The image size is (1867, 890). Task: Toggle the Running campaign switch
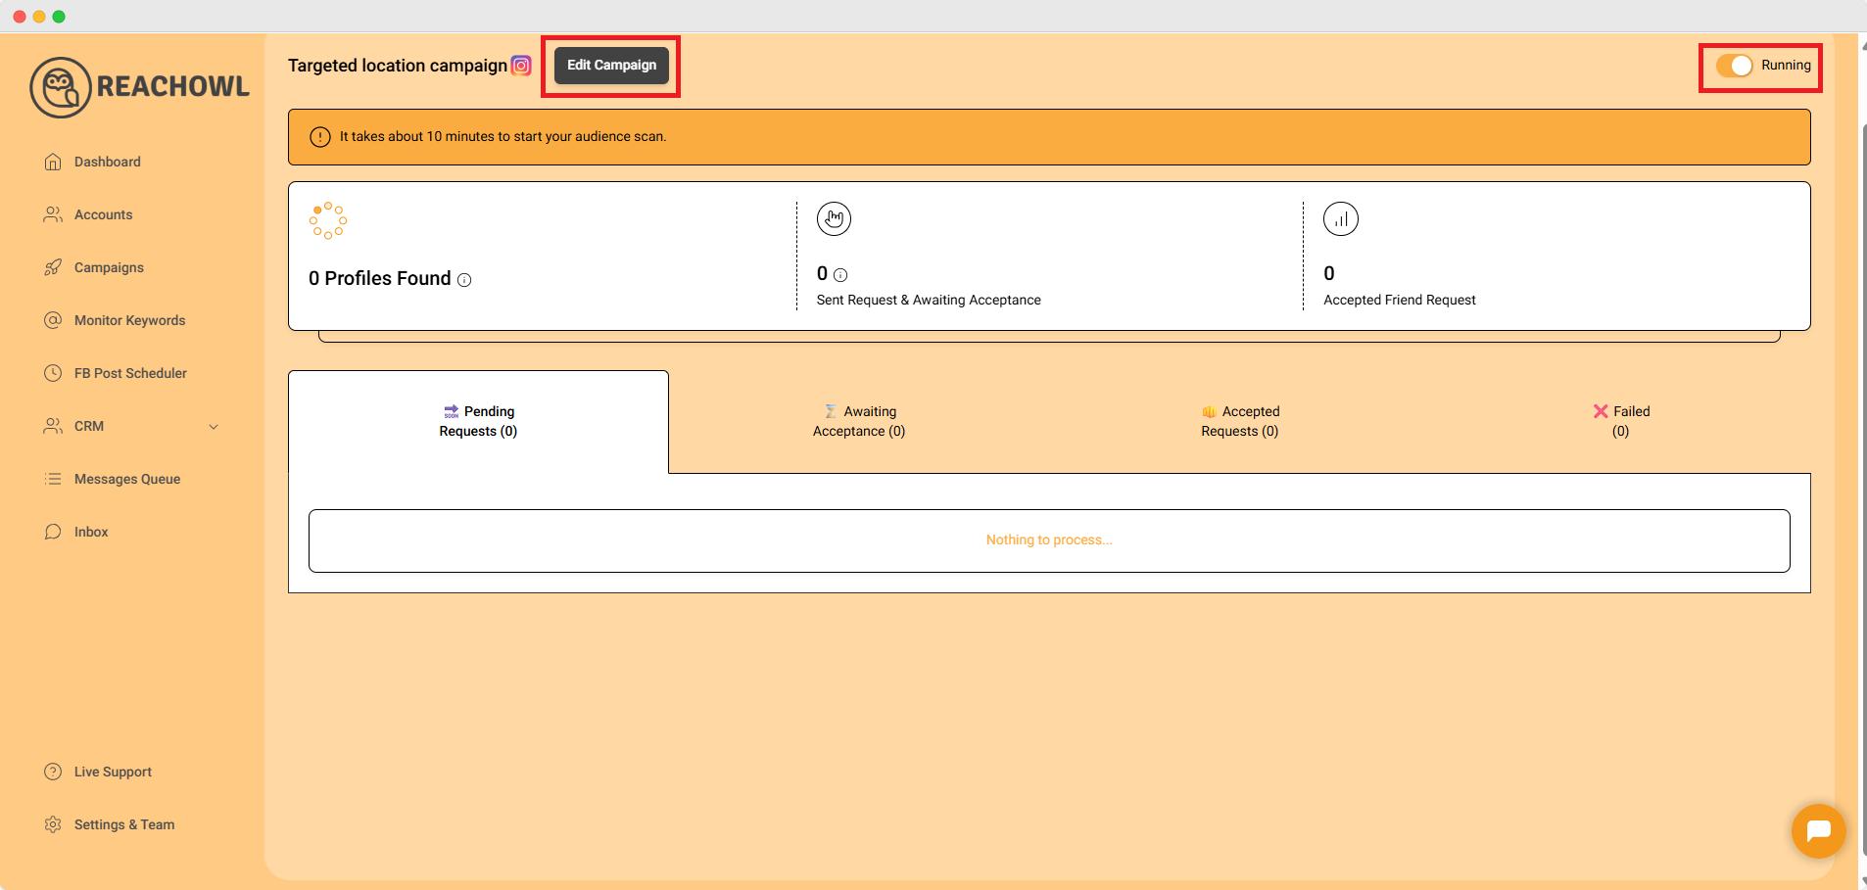coord(1734,66)
